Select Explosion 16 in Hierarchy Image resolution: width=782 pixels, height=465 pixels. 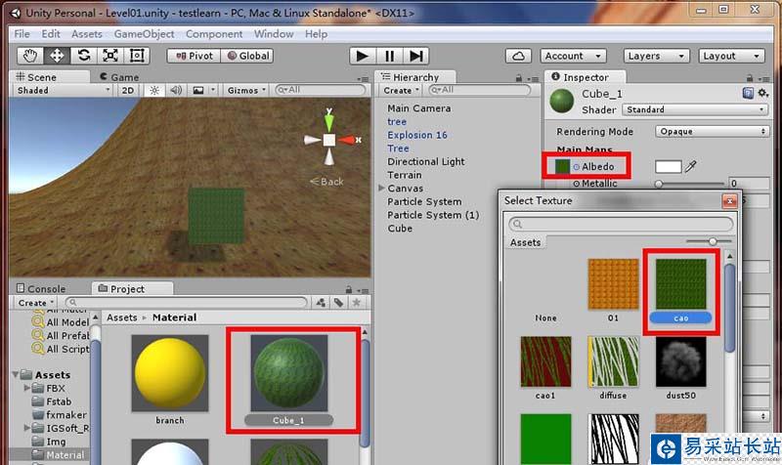point(417,135)
